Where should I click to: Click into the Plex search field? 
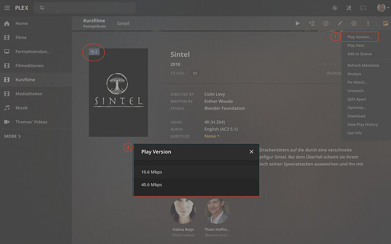coord(85,8)
